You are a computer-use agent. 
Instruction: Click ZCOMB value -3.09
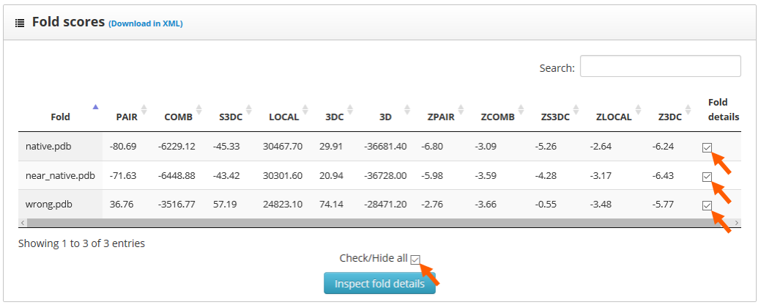(486, 146)
